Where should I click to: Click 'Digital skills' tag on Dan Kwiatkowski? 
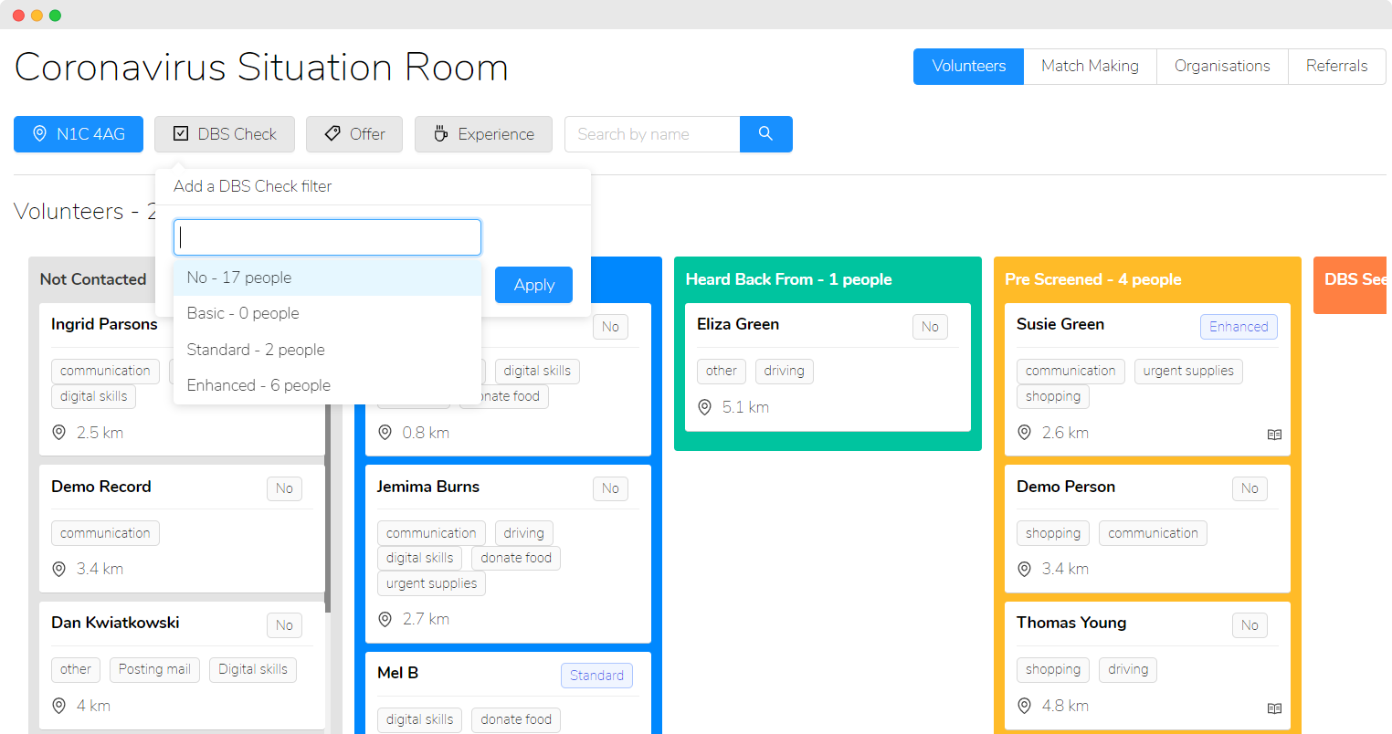(253, 669)
